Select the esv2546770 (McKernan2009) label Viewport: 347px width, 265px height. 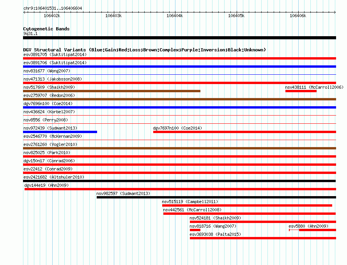(x=53, y=136)
